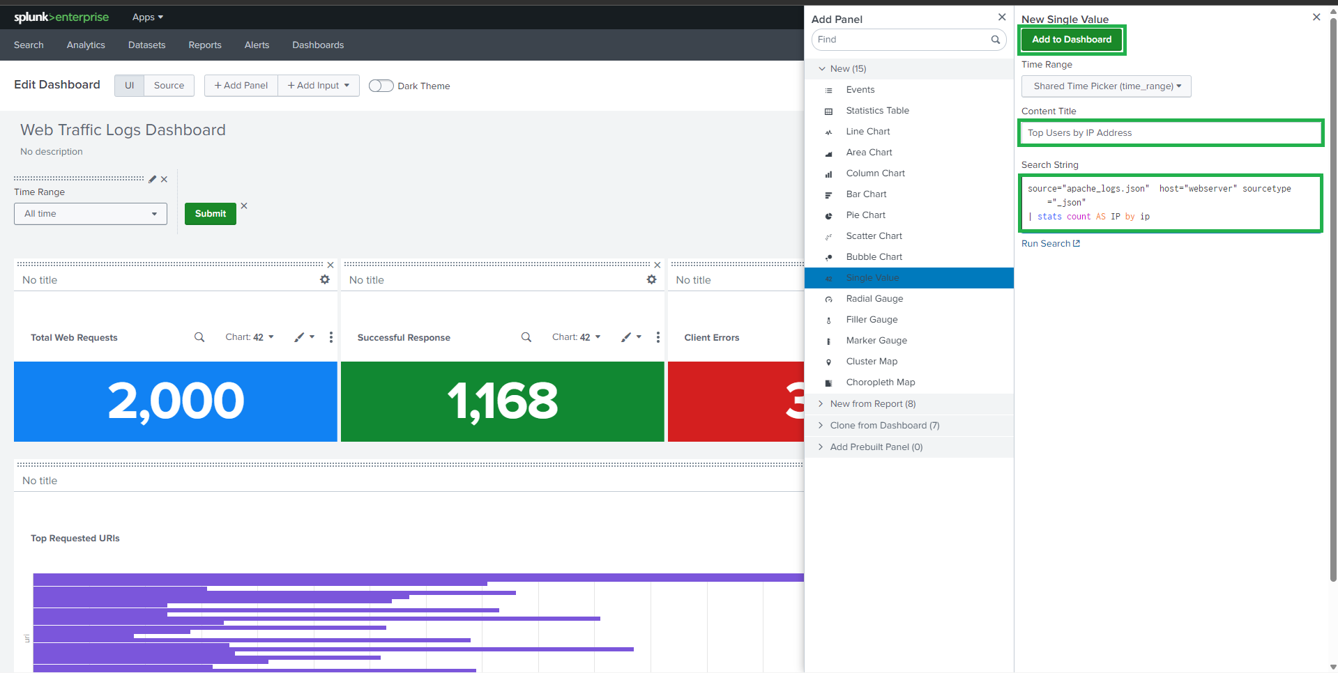
Task: Click the Web Traffic Logs Dashboard title
Action: pyautogui.click(x=123, y=130)
